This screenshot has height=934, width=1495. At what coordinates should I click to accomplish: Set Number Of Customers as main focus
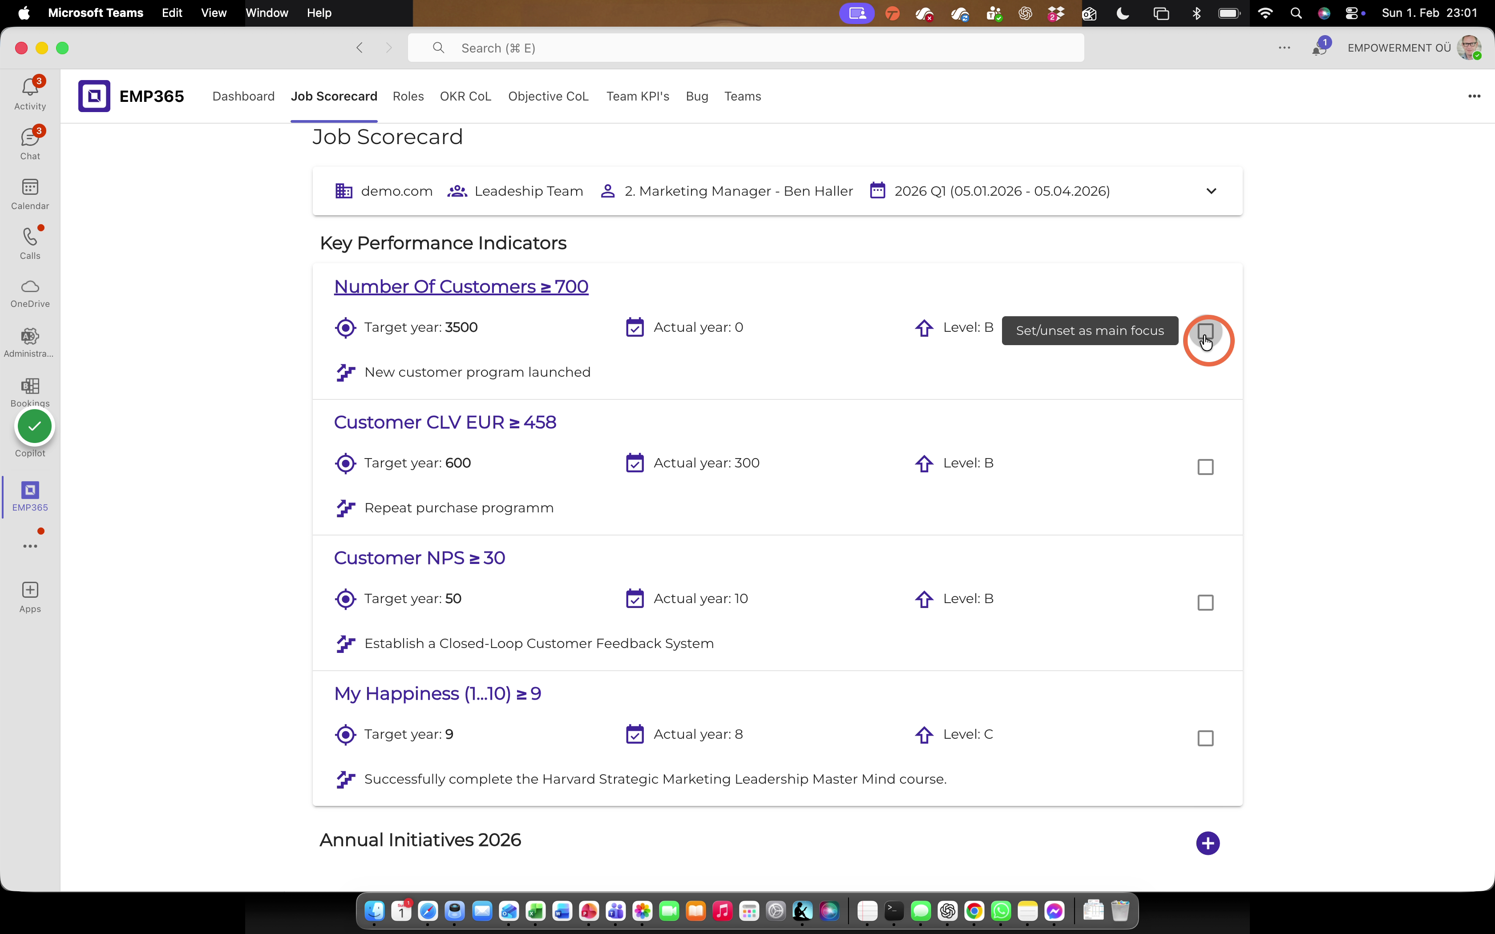point(1205,331)
